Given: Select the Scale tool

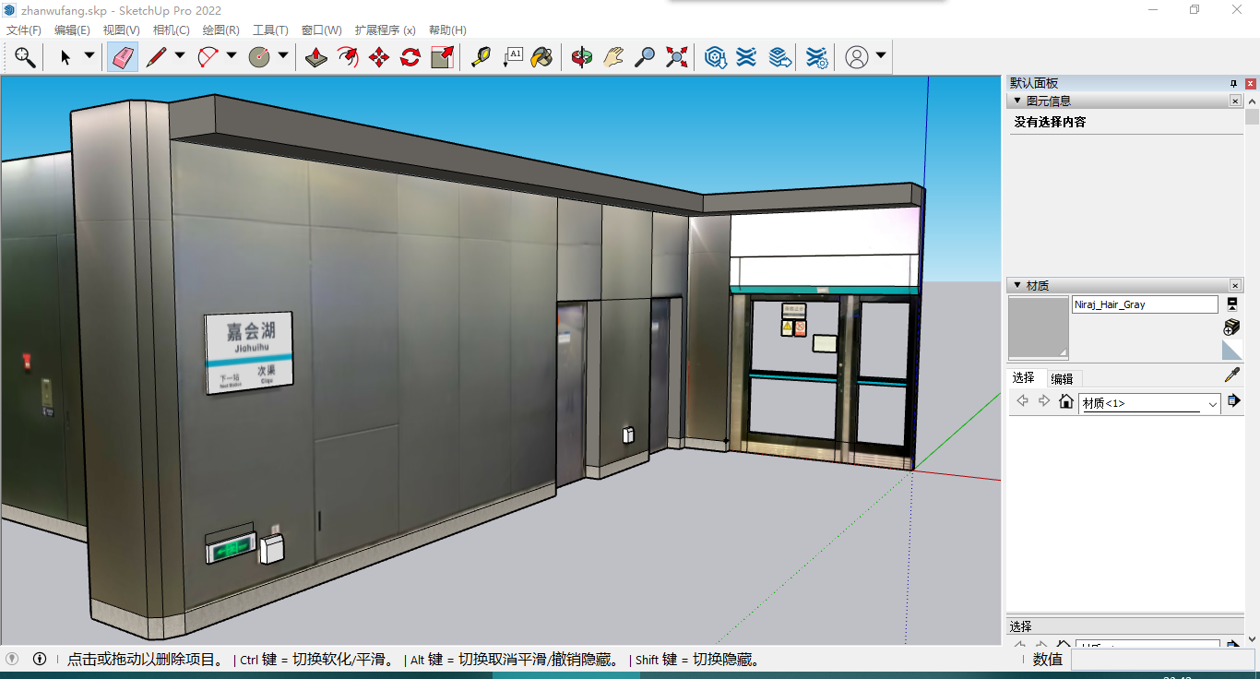Looking at the screenshot, I should tap(442, 57).
